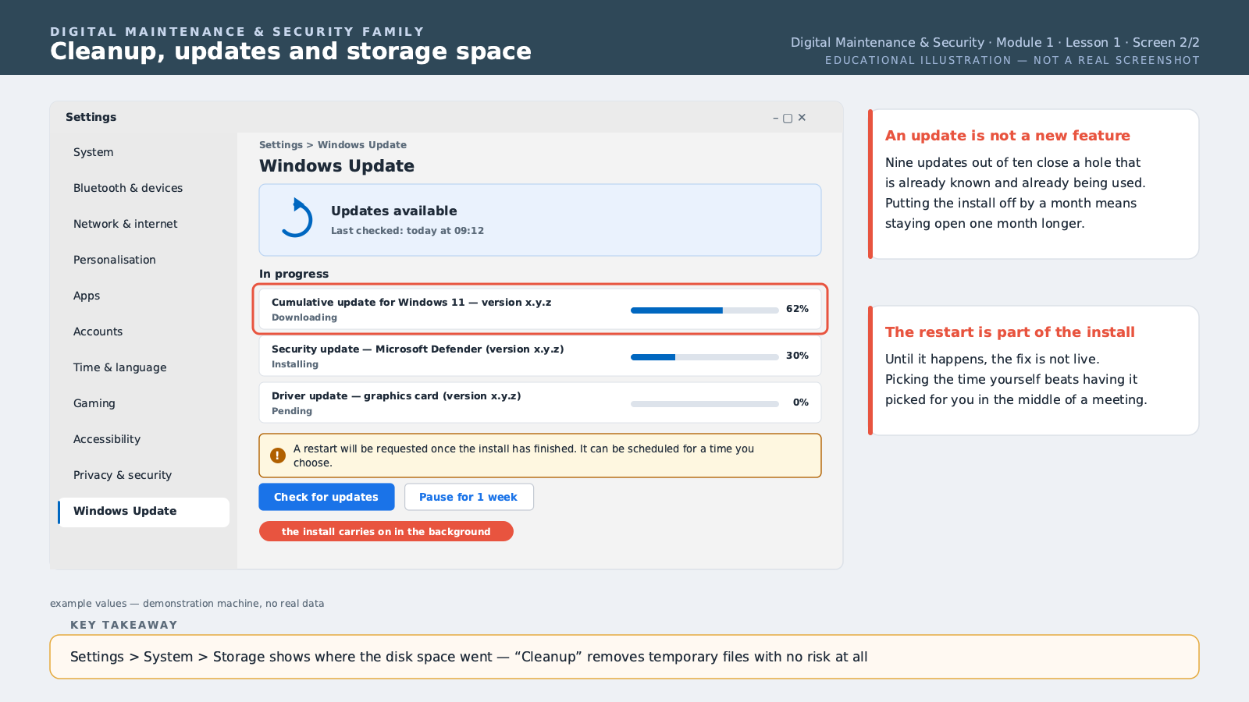Image resolution: width=1249 pixels, height=702 pixels.
Task: Click the In progress section label
Action: pos(294,274)
